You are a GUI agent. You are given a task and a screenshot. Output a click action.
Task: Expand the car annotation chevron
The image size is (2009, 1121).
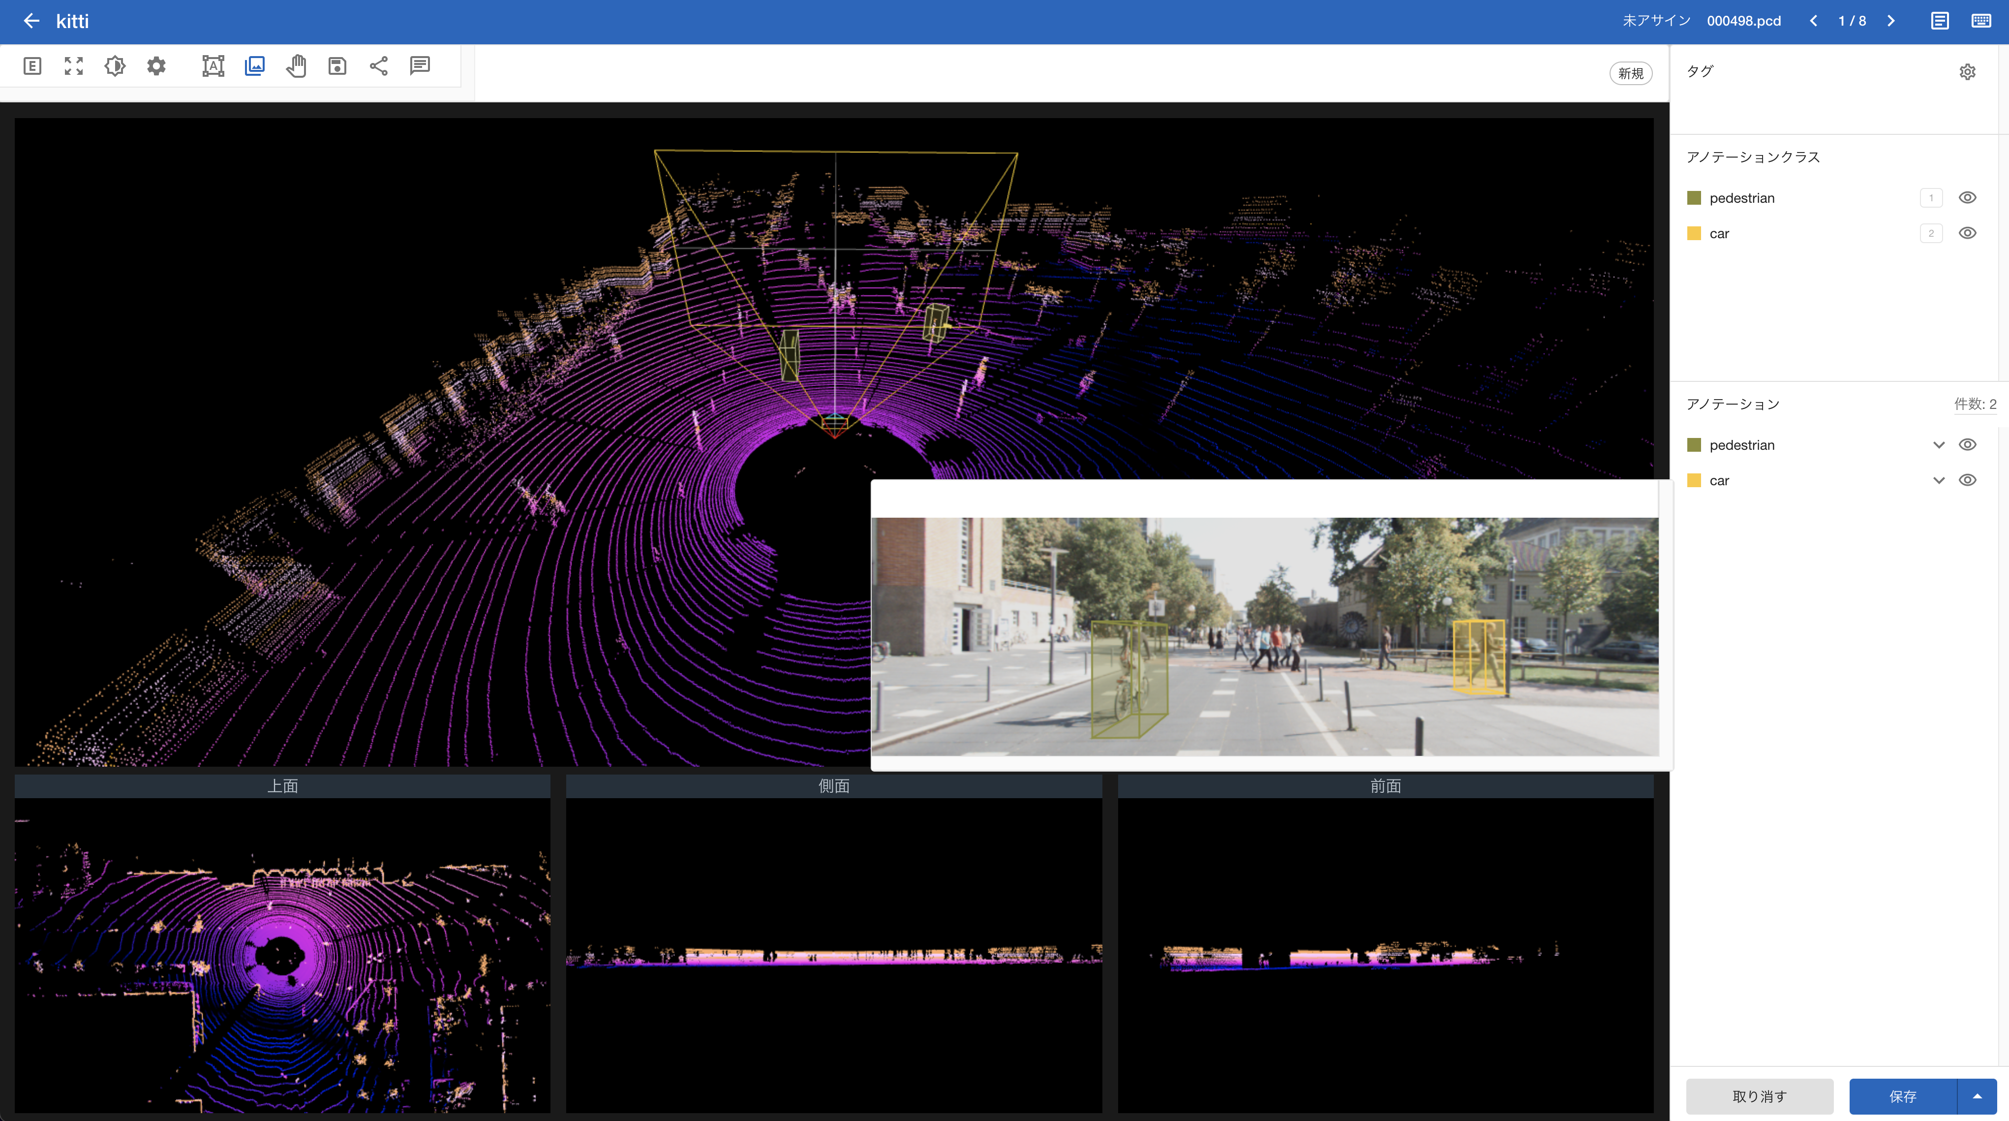pos(1939,481)
